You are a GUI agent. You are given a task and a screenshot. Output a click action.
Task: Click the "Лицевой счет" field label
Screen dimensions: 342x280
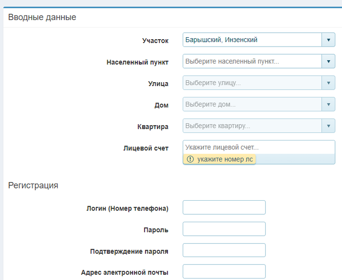(x=146, y=148)
